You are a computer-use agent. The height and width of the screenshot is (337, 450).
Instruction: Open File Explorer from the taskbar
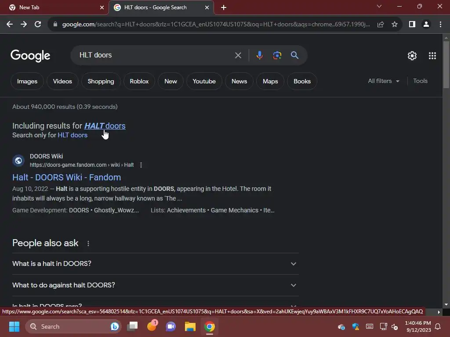click(190, 326)
